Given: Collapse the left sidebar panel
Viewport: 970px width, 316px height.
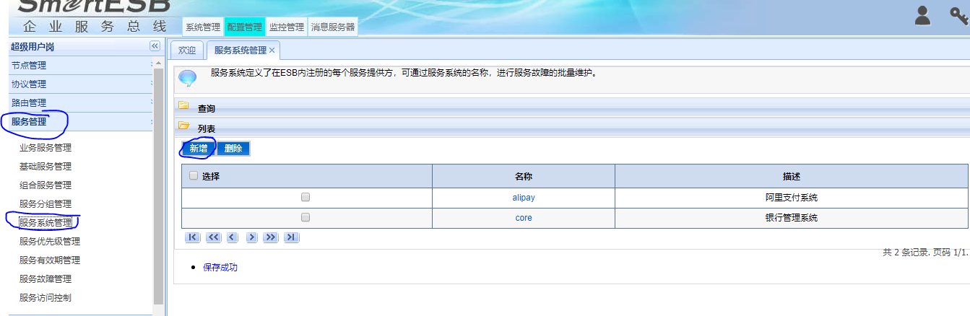Looking at the screenshot, I should click(155, 46).
